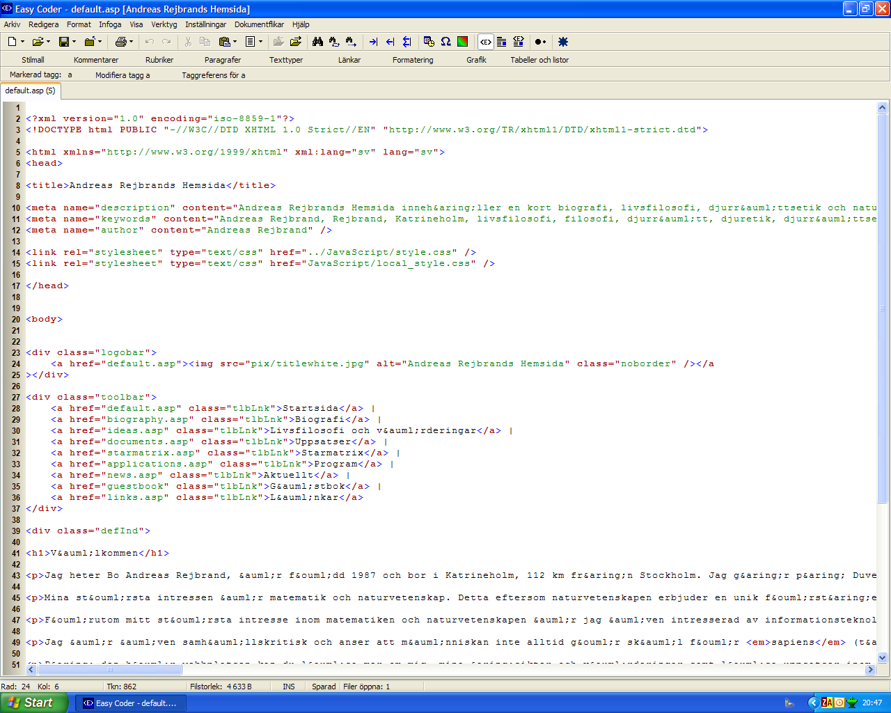The width and height of the screenshot is (891, 713).
Task: Click the green frog system tray icon
Action: [x=851, y=703]
